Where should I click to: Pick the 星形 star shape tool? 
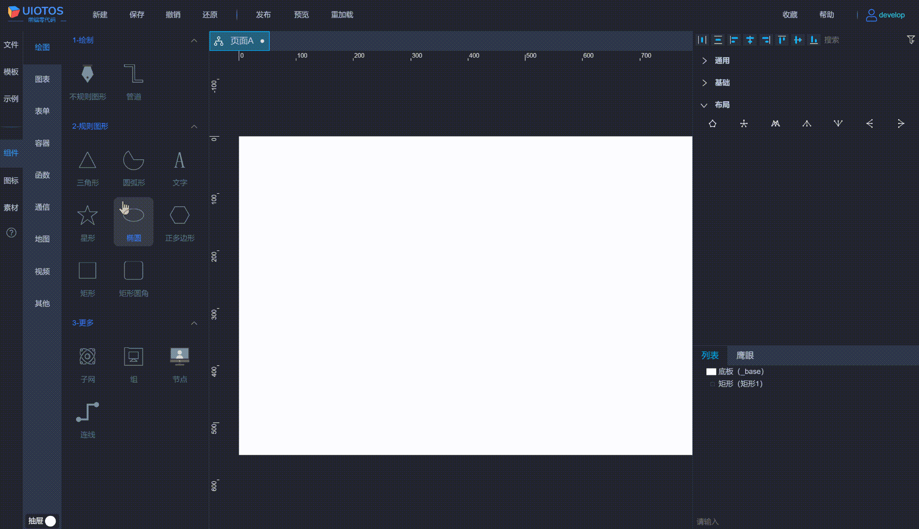click(87, 221)
